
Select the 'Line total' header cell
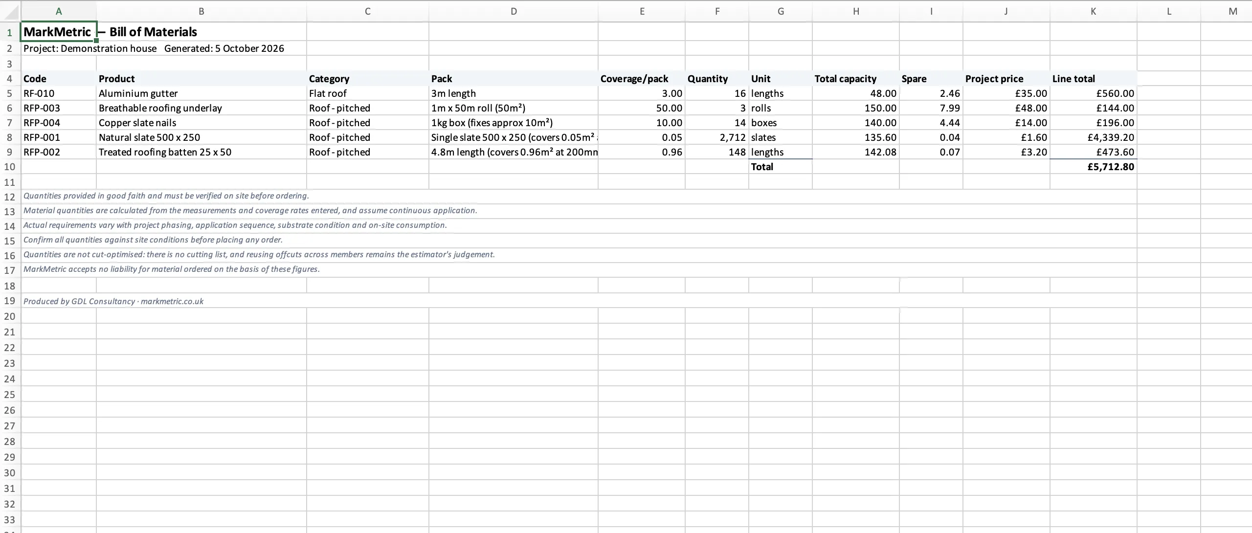1094,79
